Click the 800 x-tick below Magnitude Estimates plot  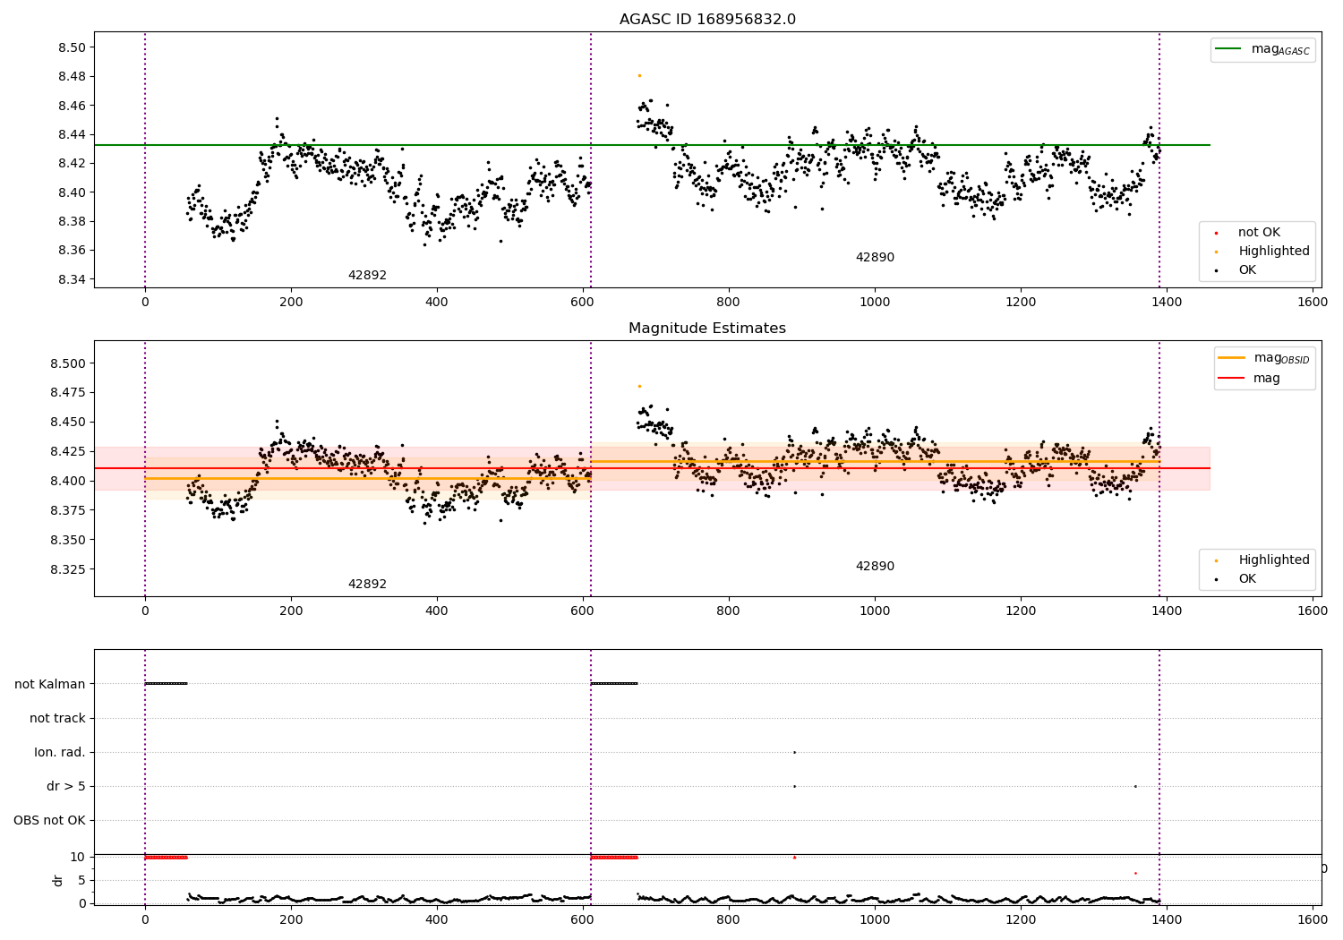click(729, 611)
